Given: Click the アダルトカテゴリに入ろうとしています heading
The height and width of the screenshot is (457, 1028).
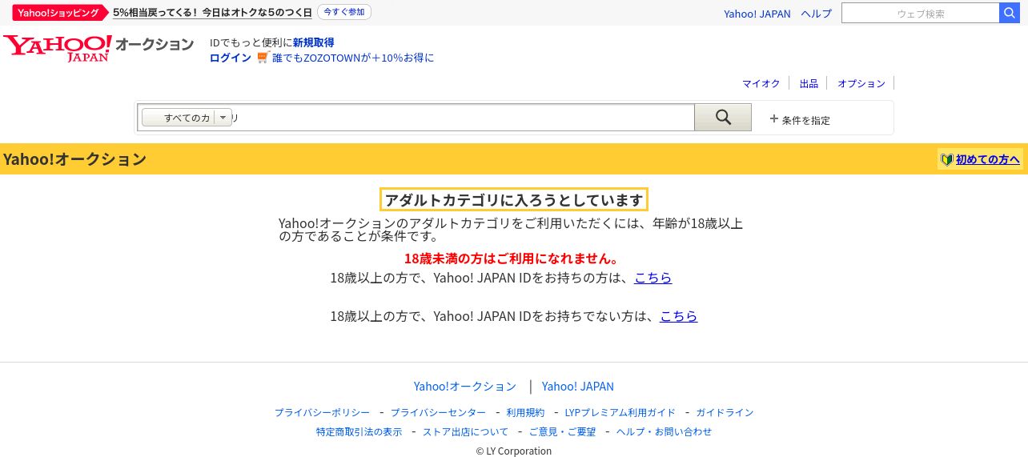Looking at the screenshot, I should click(x=514, y=199).
